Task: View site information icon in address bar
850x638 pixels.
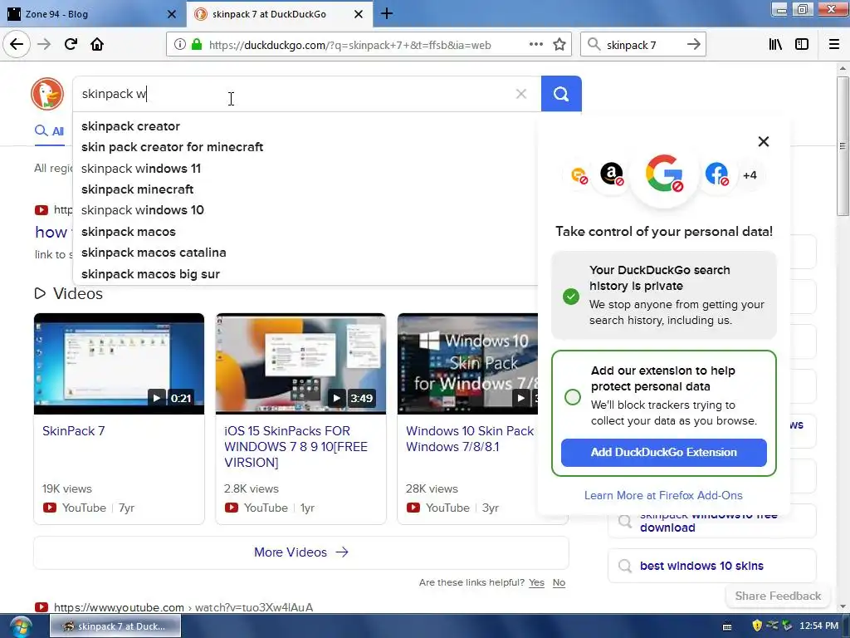Action: pos(179,45)
